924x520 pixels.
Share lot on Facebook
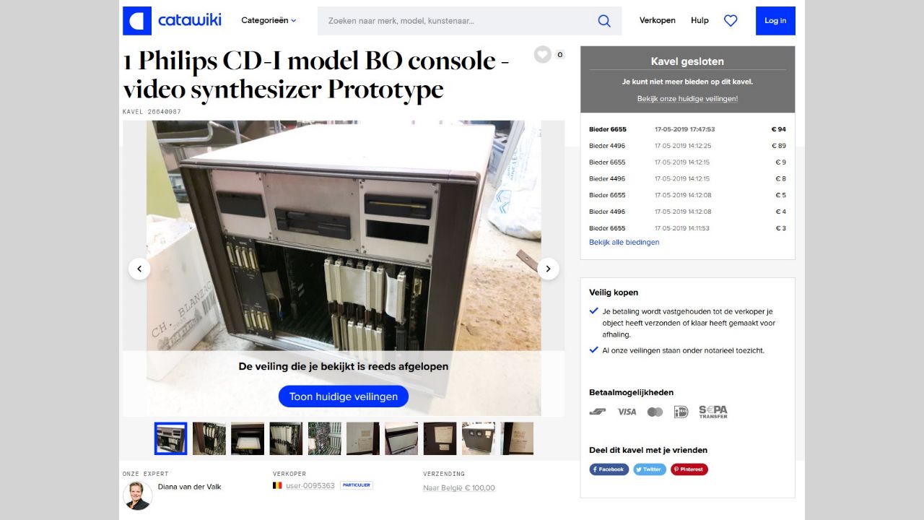609,469
